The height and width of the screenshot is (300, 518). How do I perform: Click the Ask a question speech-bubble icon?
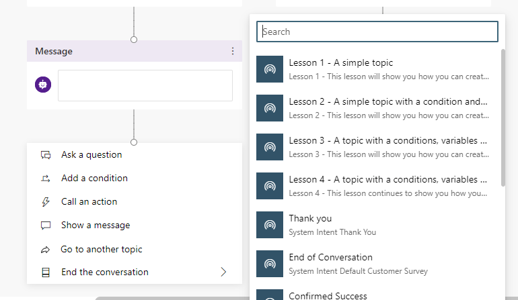[x=46, y=155]
